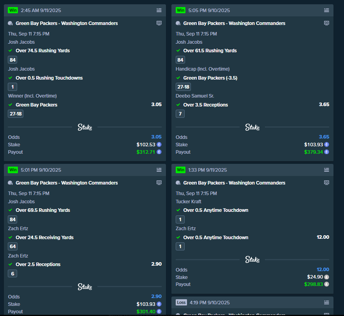Click Win badge on 5:05 PM 9/10/2025 bet
344x316 pixels.
click(x=180, y=10)
